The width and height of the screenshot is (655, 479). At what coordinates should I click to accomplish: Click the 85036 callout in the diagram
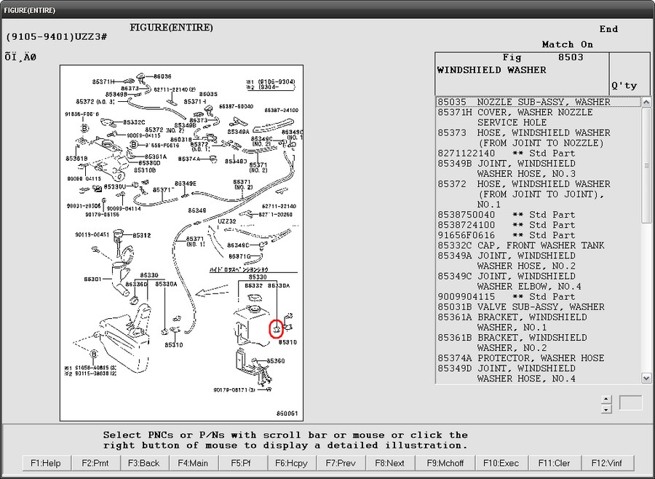pyautogui.click(x=162, y=76)
